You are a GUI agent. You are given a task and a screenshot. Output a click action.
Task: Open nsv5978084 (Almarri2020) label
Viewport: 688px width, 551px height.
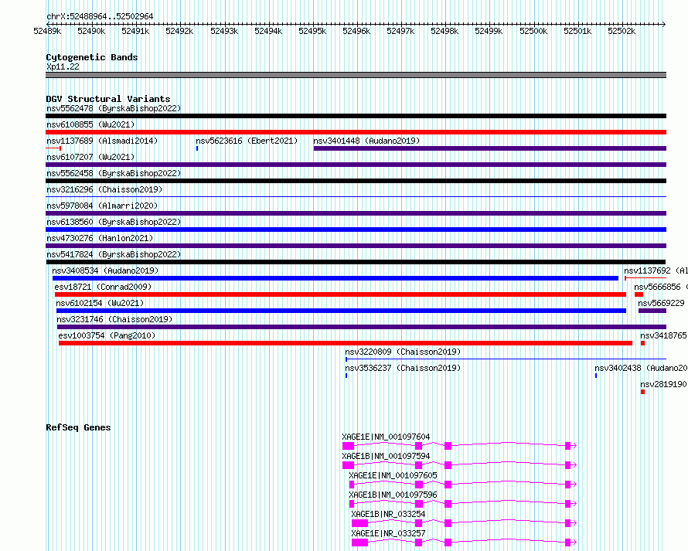[102, 206]
